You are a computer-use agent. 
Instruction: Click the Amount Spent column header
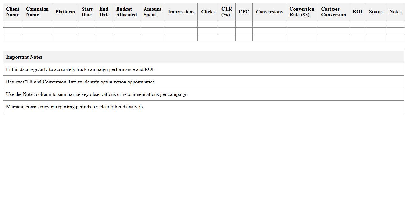click(x=152, y=12)
